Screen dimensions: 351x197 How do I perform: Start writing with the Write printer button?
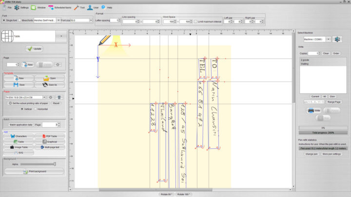pos(314,110)
